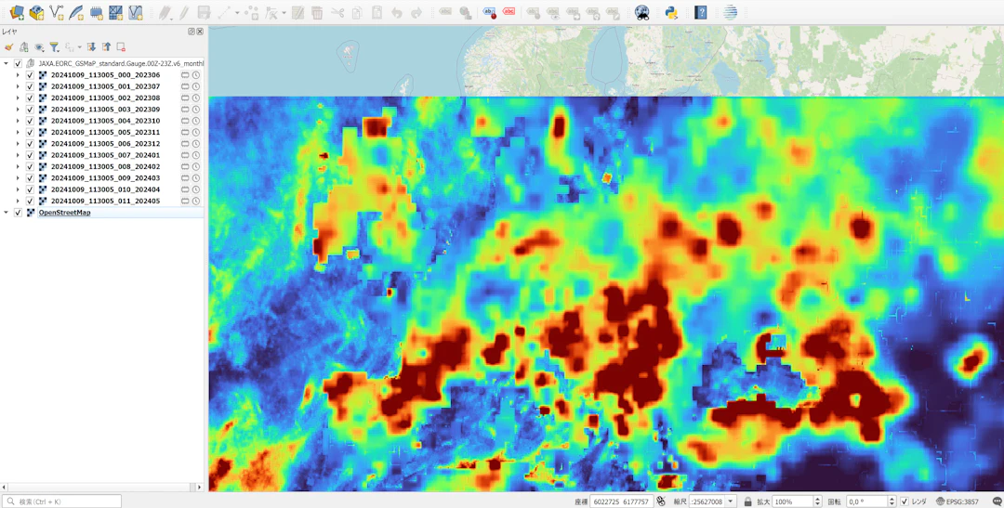The width and height of the screenshot is (1004, 508).
Task: Select the 20241009_113005_009_202403 layer
Action: coord(105,178)
